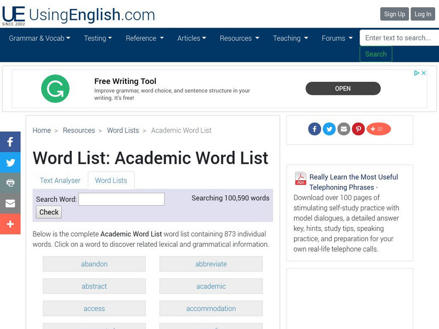This screenshot has height=329, width=439.
Task: Click the round Pinterest share icon
Action: pos(358,129)
